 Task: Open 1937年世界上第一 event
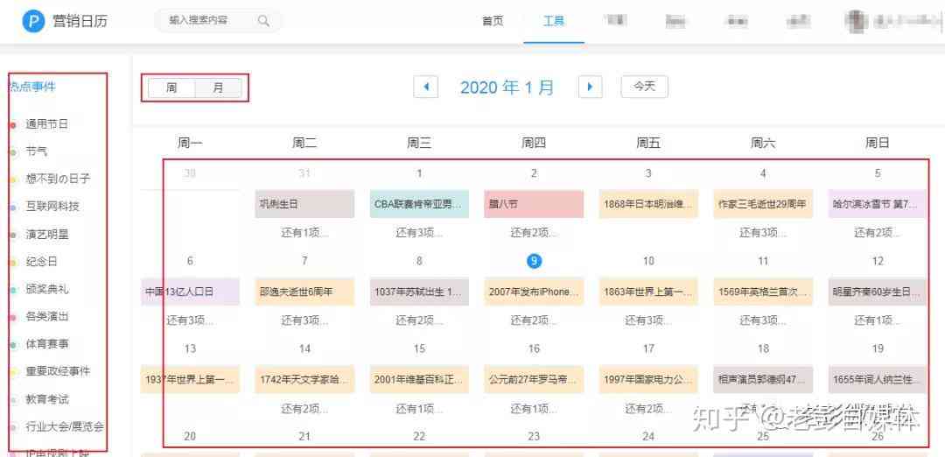tap(191, 379)
